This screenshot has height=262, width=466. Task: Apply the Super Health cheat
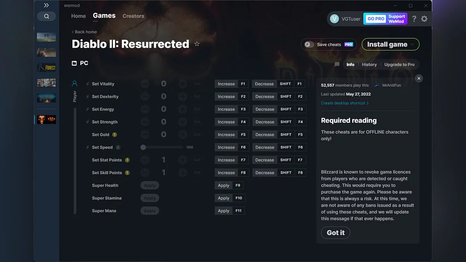pos(150,185)
